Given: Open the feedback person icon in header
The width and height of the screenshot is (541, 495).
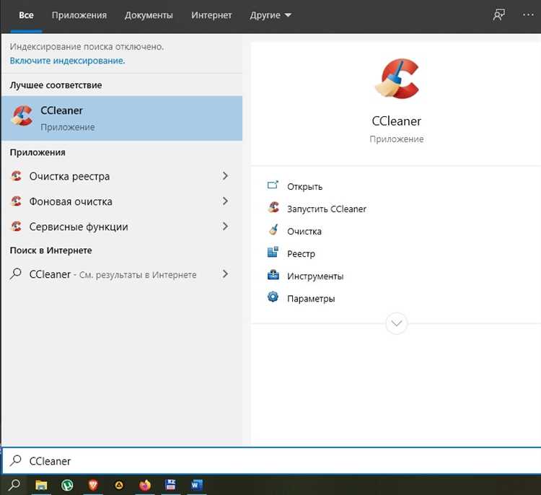Looking at the screenshot, I should 499,15.
